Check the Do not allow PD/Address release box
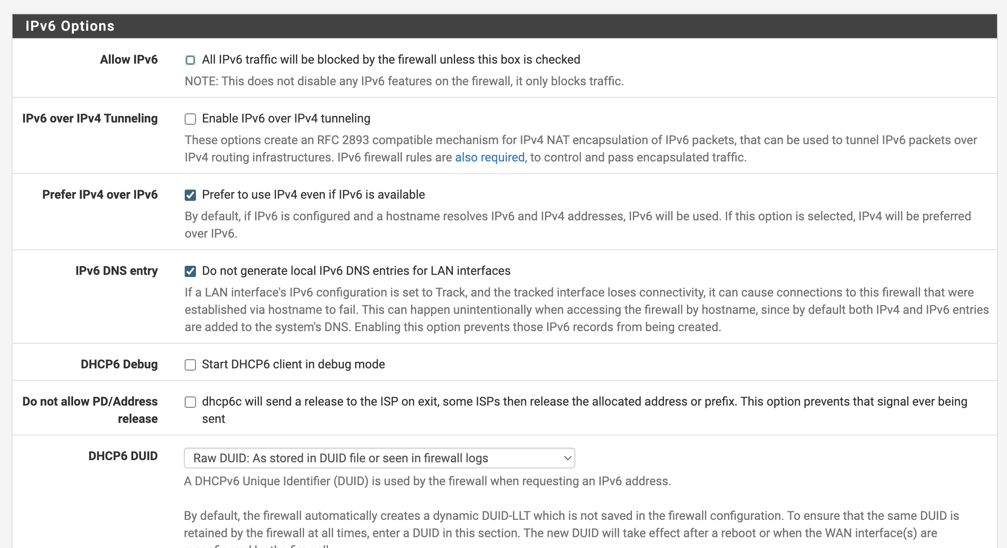The height and width of the screenshot is (548, 1007). (x=190, y=402)
